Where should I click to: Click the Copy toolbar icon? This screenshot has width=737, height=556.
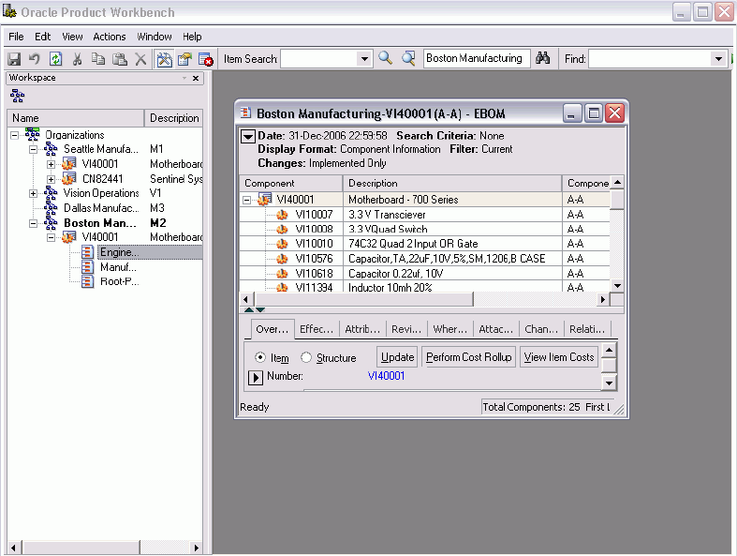pos(98,59)
